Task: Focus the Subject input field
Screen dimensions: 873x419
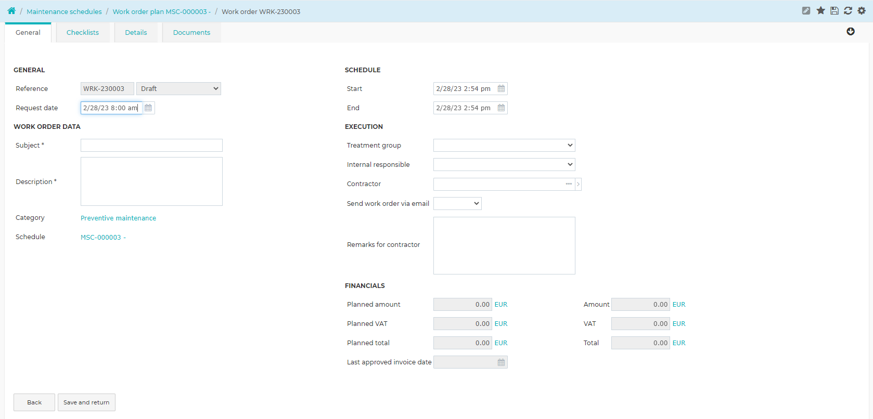Action: (x=151, y=146)
